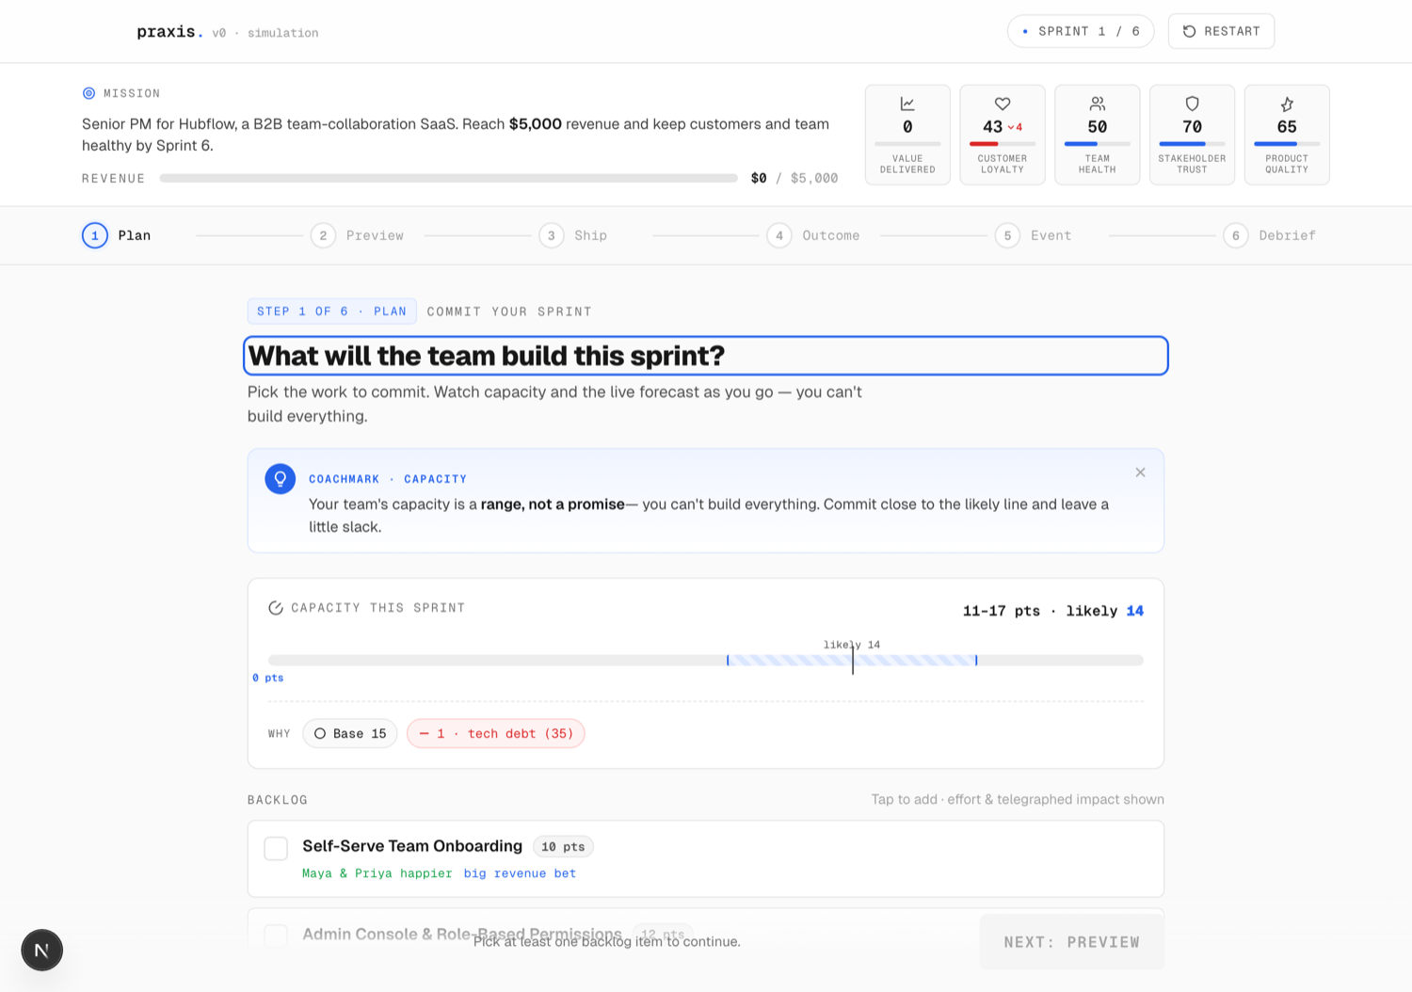Click the Product Quality 65 card
Screen dimensions: 1412x992
click(1287, 135)
